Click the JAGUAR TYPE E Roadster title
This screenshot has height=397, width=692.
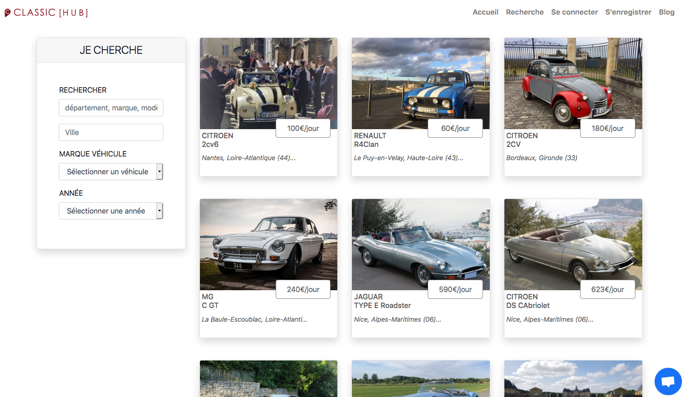(383, 301)
